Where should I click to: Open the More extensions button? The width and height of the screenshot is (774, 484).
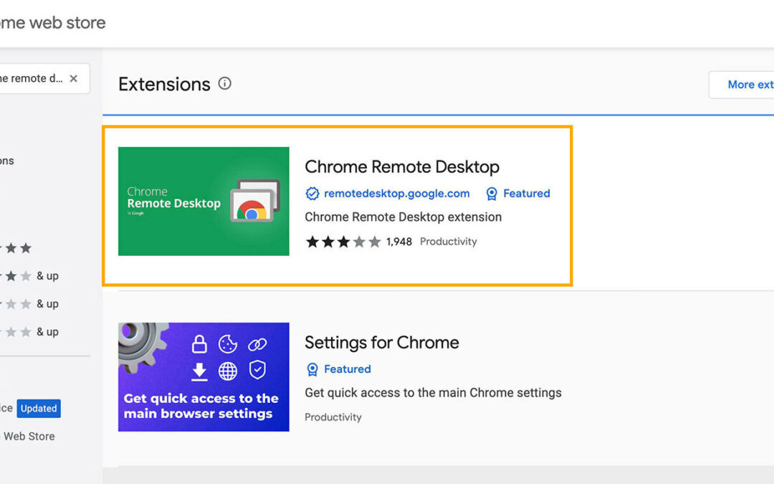tap(745, 85)
